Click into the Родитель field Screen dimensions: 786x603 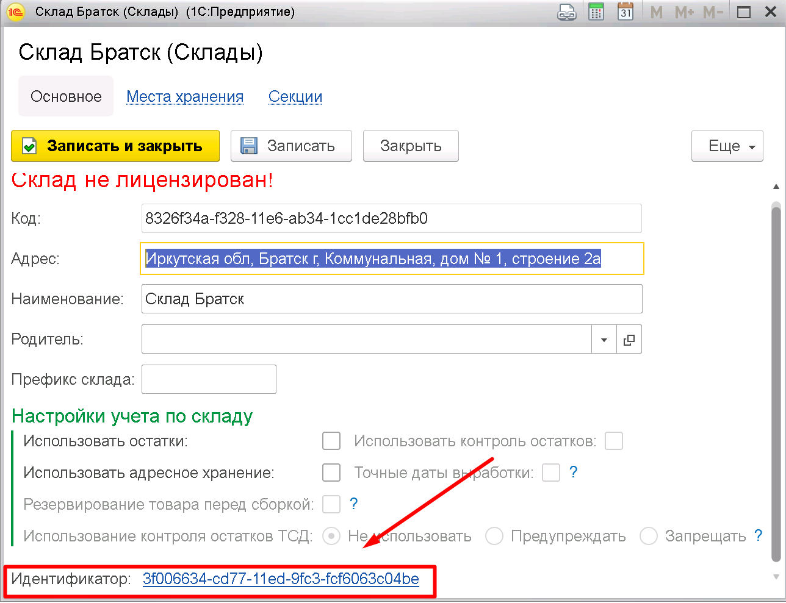pos(367,340)
